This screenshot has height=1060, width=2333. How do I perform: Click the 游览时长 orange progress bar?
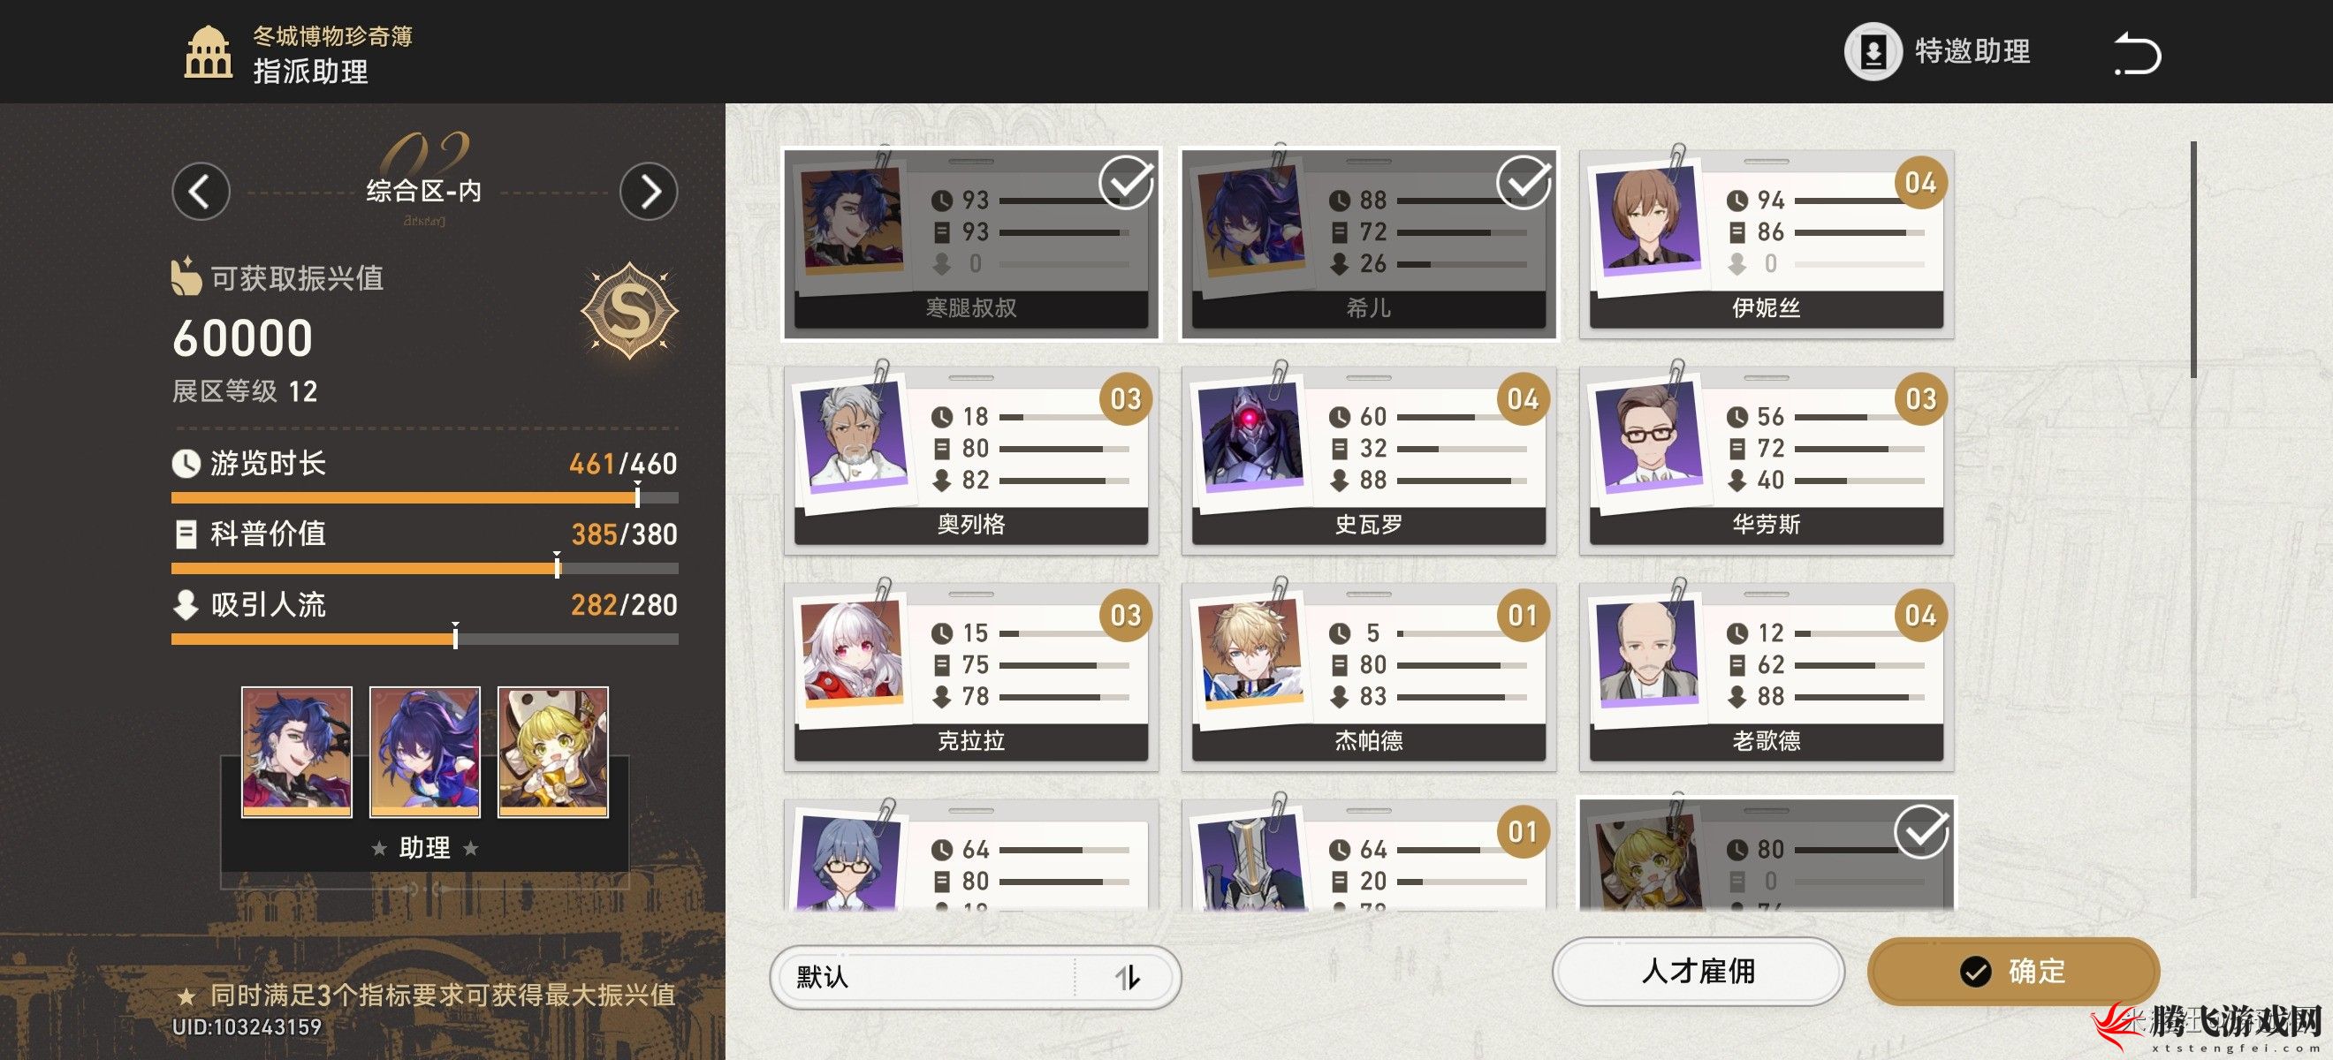(x=425, y=498)
